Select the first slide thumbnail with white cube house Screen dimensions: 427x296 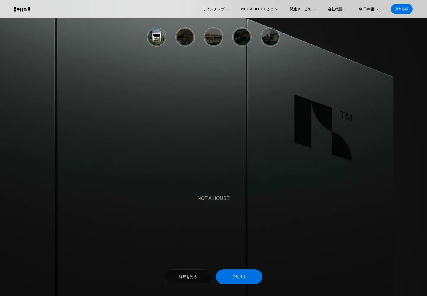[x=157, y=37]
